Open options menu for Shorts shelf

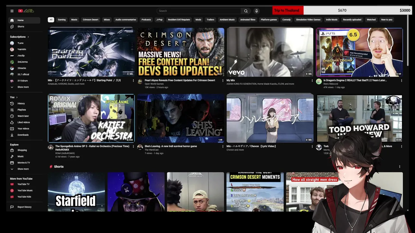point(399,167)
